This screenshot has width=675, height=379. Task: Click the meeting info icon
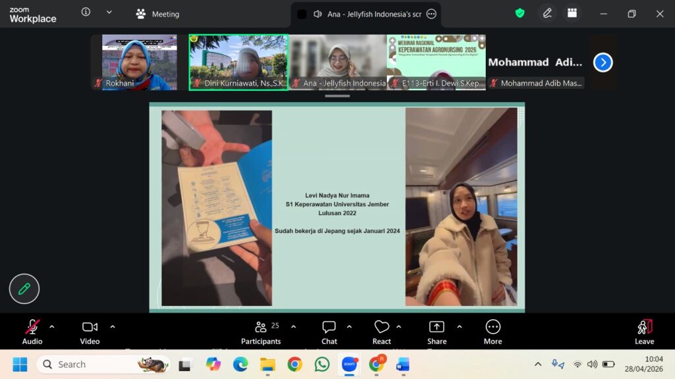tap(86, 13)
